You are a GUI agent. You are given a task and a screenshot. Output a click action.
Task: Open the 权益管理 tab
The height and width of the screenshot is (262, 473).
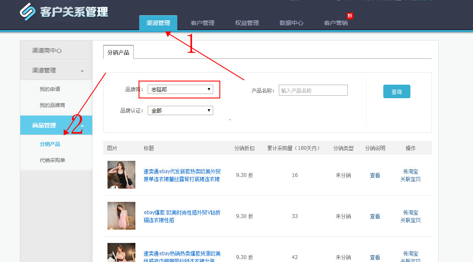(247, 23)
